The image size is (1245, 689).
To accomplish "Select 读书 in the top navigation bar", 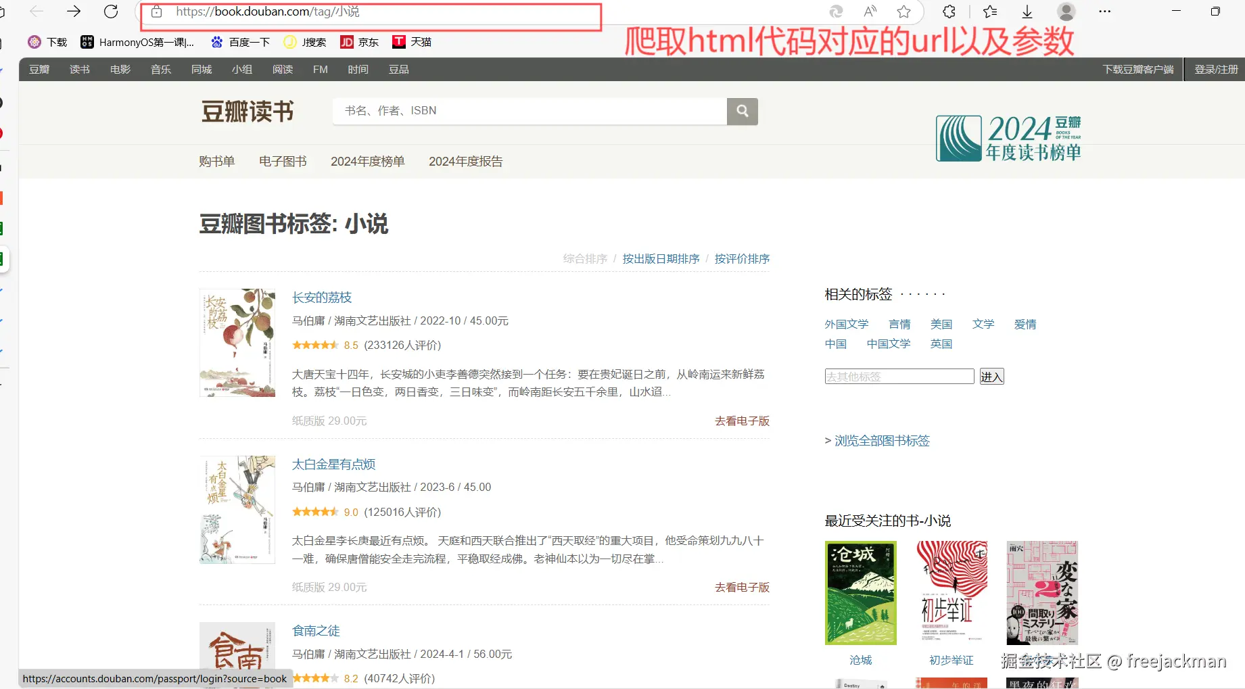I will pyautogui.click(x=80, y=70).
